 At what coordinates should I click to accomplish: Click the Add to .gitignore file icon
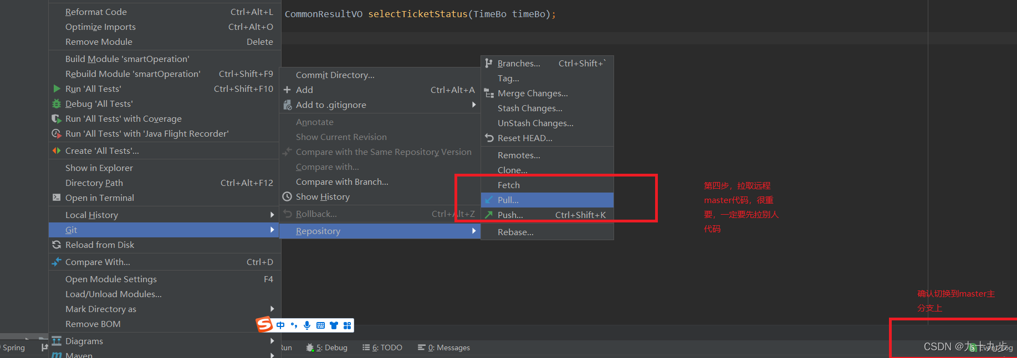tap(287, 105)
